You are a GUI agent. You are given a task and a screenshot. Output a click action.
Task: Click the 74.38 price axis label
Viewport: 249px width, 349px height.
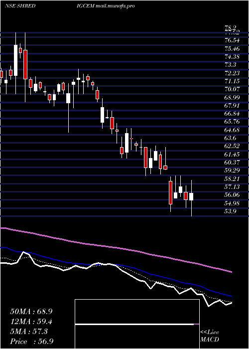[232, 56]
